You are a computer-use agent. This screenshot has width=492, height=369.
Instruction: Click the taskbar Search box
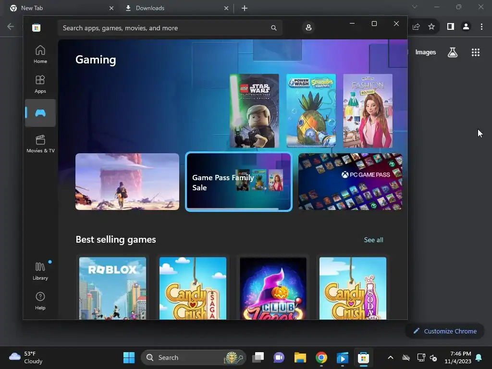194,357
